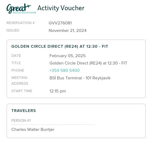Click the RESERVATION # label
The height and width of the screenshot is (143, 148).
coord(20,23)
